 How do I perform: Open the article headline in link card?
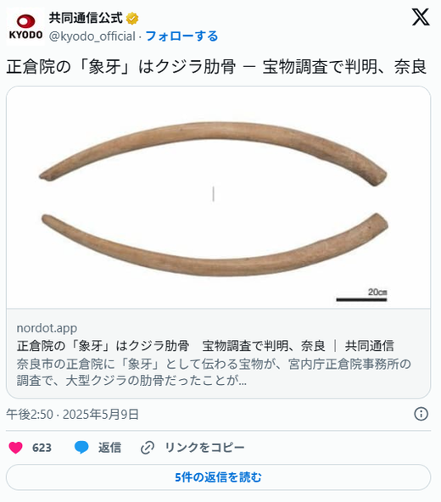(205, 346)
